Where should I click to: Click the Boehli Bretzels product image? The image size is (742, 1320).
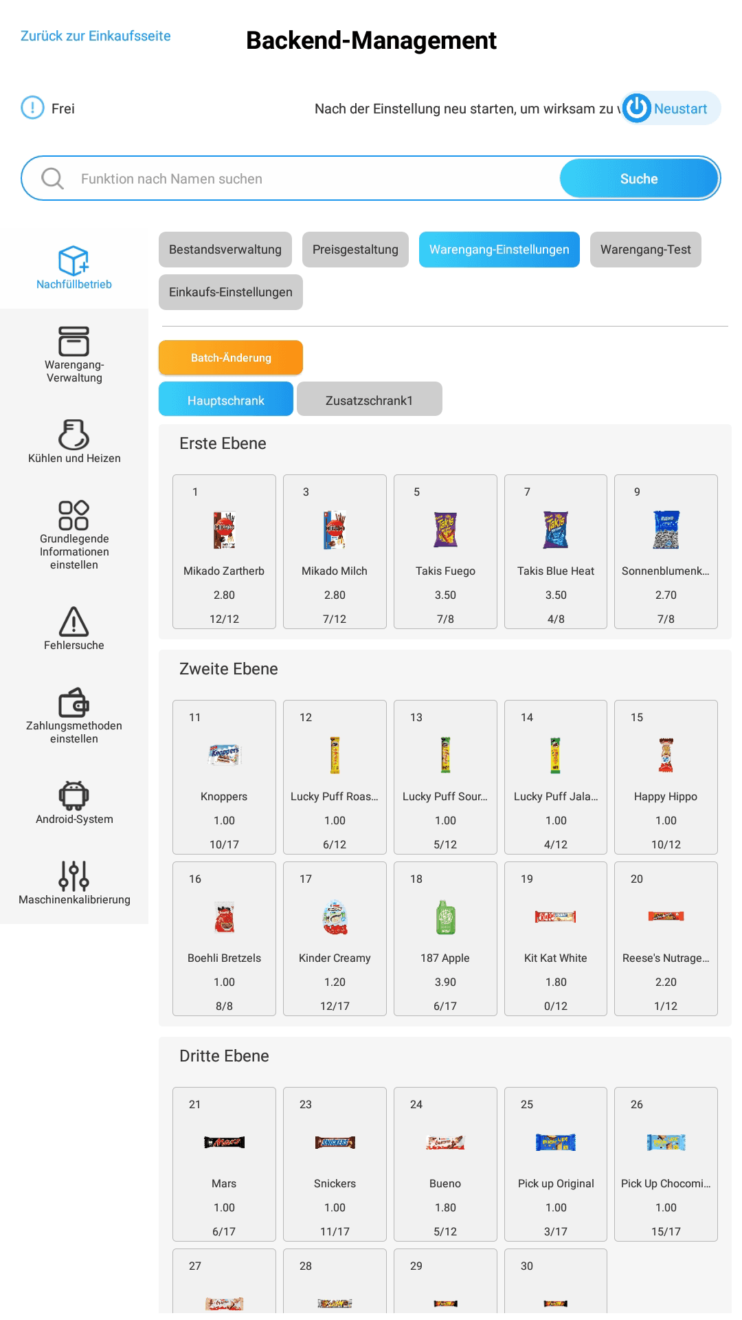pos(224,916)
